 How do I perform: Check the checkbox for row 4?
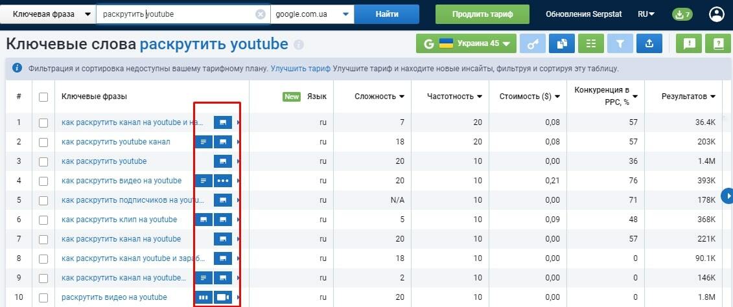coord(43,181)
